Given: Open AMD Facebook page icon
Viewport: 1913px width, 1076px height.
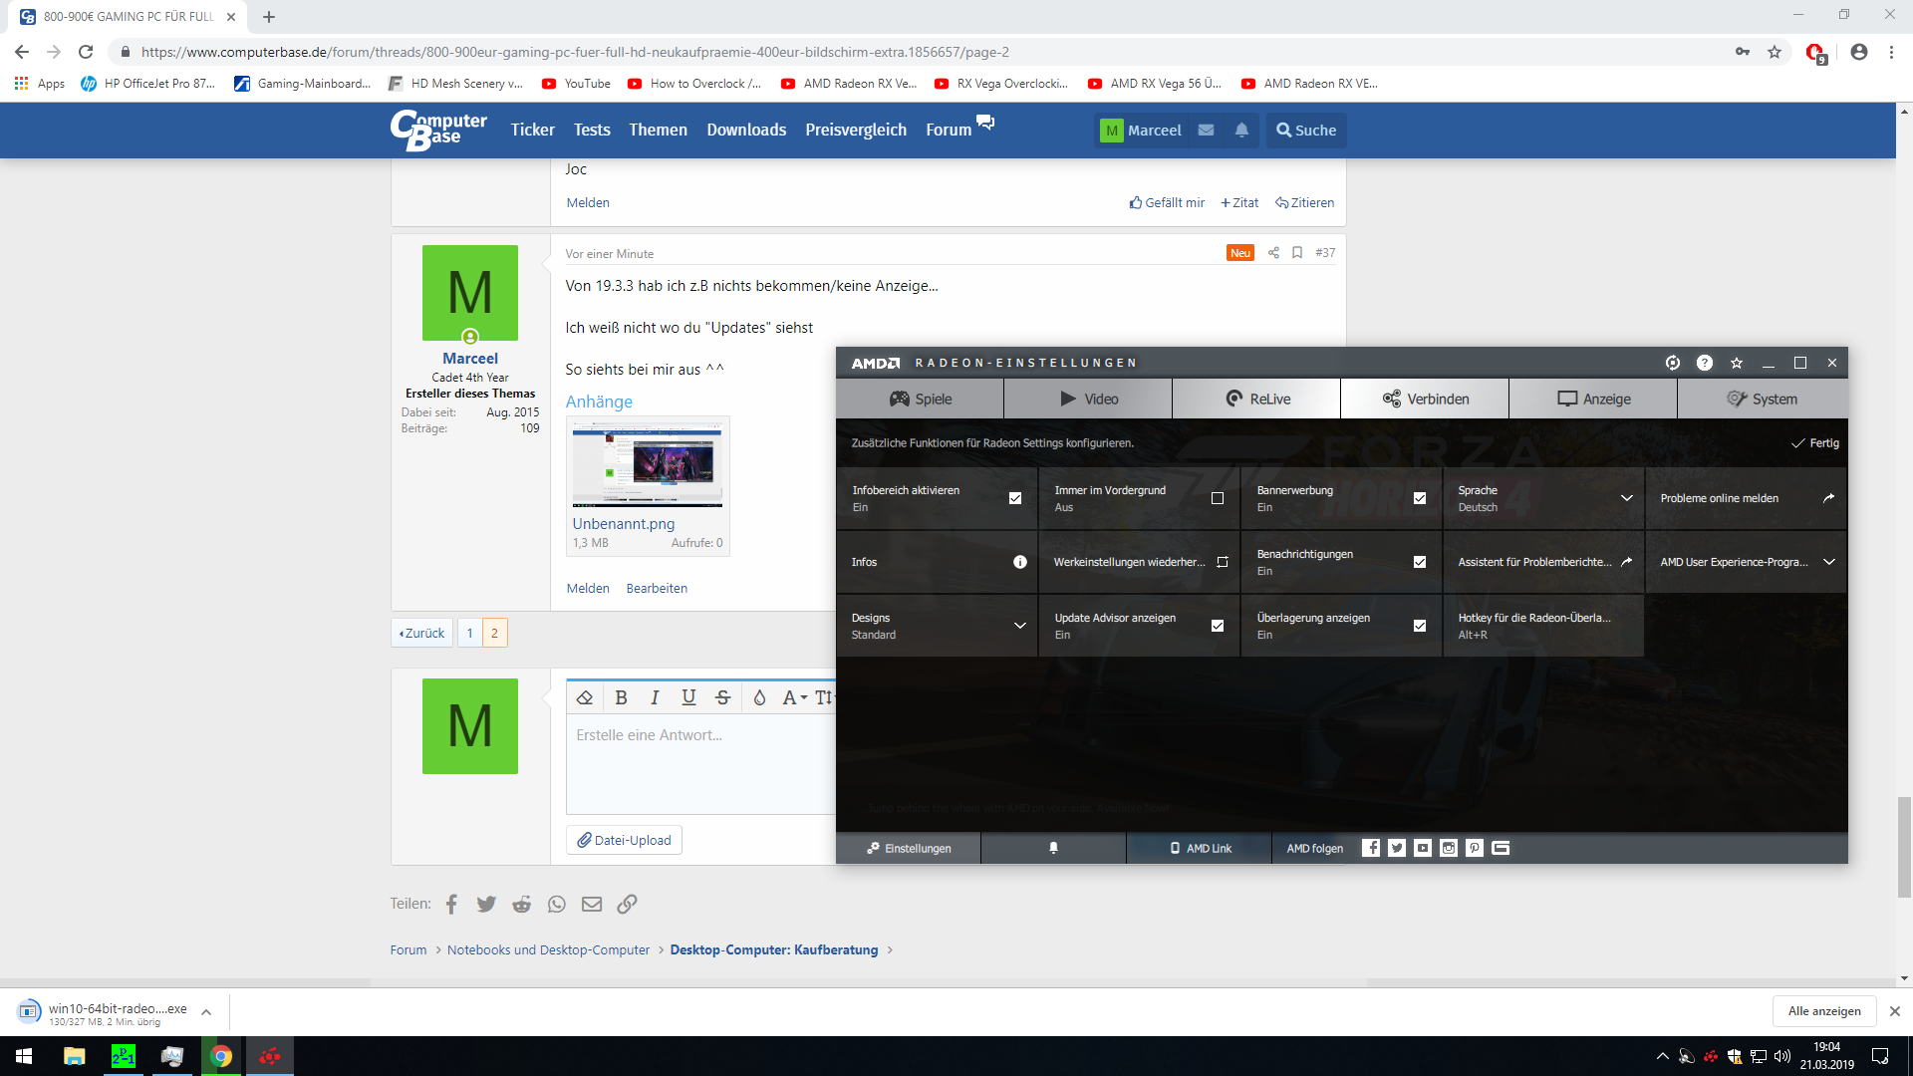Looking at the screenshot, I should click(1371, 848).
